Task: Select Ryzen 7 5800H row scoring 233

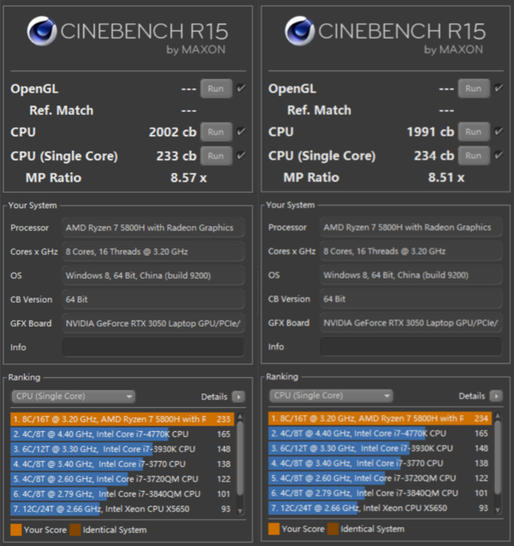Action: [123, 419]
